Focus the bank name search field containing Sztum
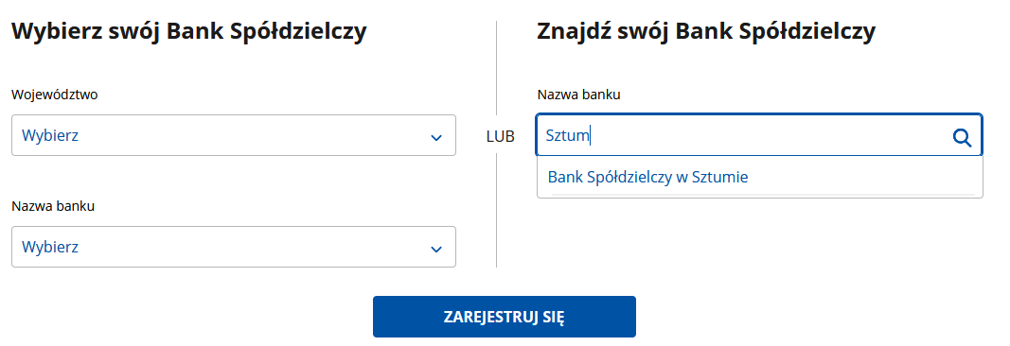The image size is (1010, 346). click(759, 135)
